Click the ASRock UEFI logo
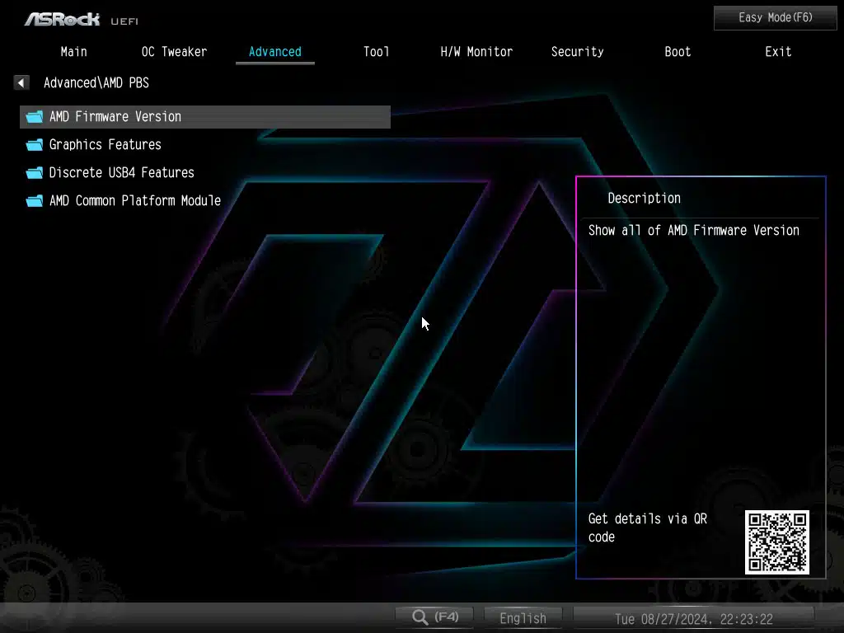The image size is (844, 633). (x=80, y=19)
